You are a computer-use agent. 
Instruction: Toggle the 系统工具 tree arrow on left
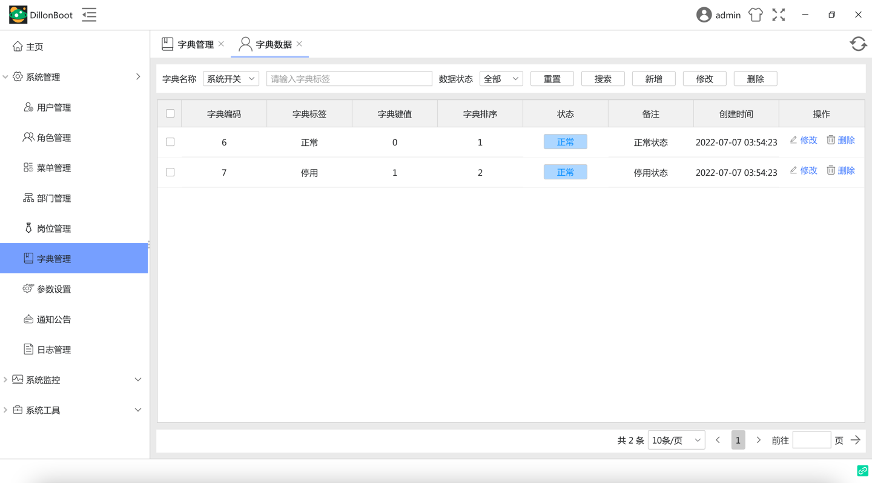[x=5, y=410]
